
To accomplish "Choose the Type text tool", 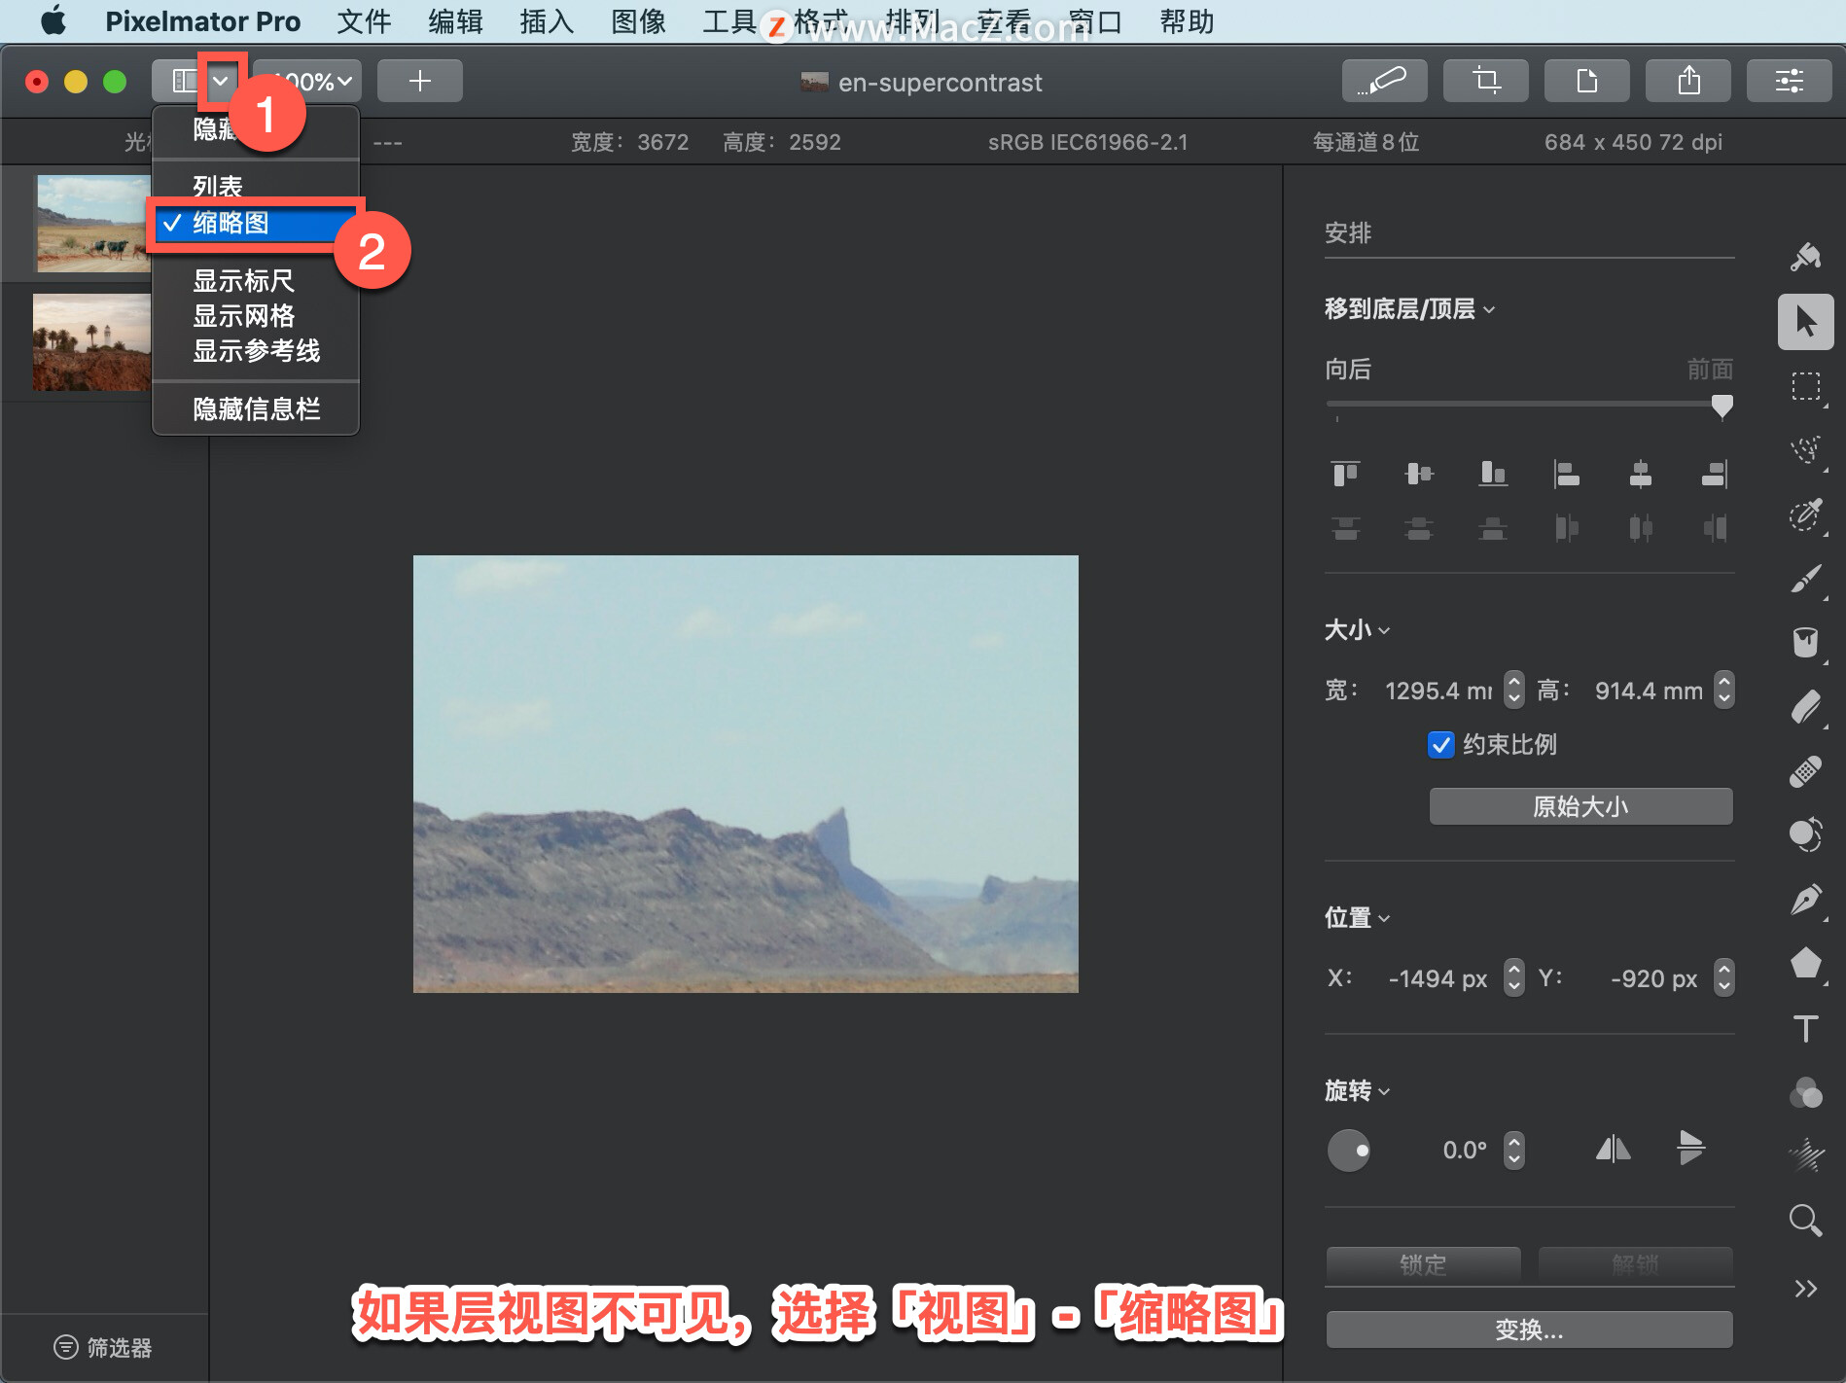I will pos(1806,1028).
